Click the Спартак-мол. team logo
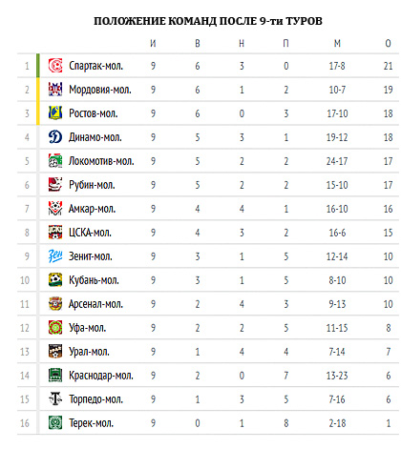The width and height of the screenshot is (401, 449). [x=55, y=66]
